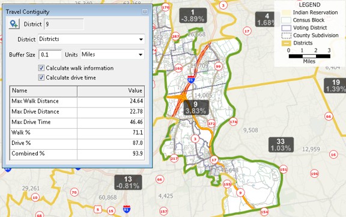Click the Indian Reservation legend swatch
Screen dimensions: 346x217
286,13
